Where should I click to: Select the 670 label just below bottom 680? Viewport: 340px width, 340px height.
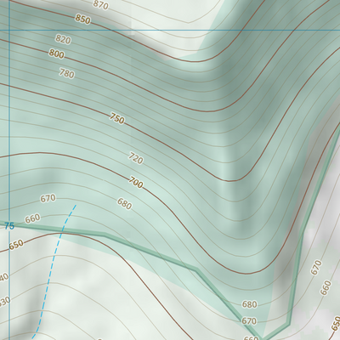click(249, 321)
